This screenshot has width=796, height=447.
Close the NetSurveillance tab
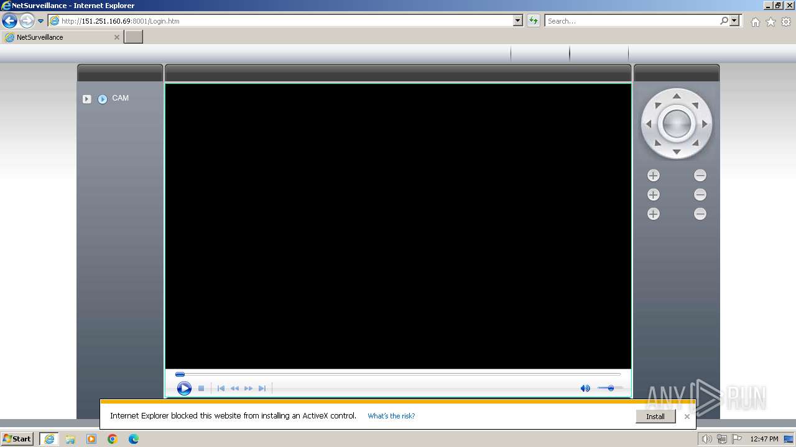coord(116,37)
